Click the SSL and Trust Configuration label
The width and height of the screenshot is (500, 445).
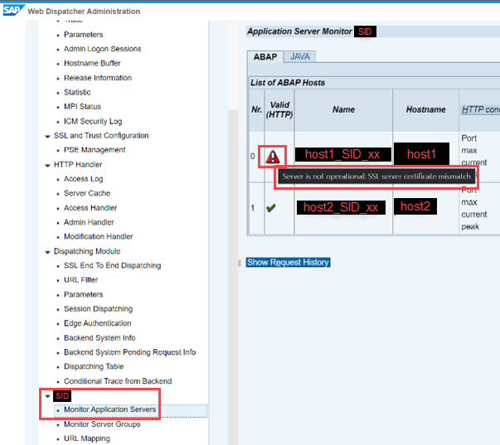(101, 136)
